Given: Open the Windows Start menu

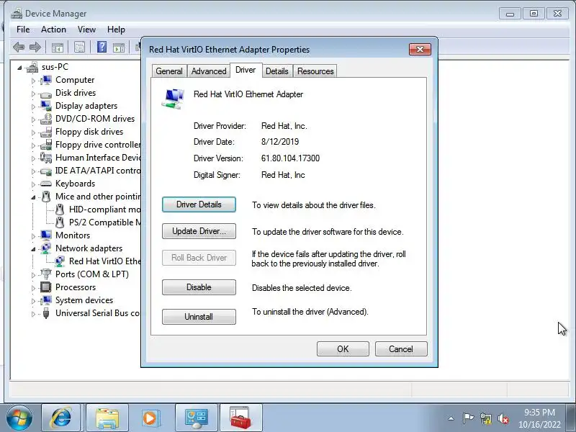Looking at the screenshot, I should point(19,418).
